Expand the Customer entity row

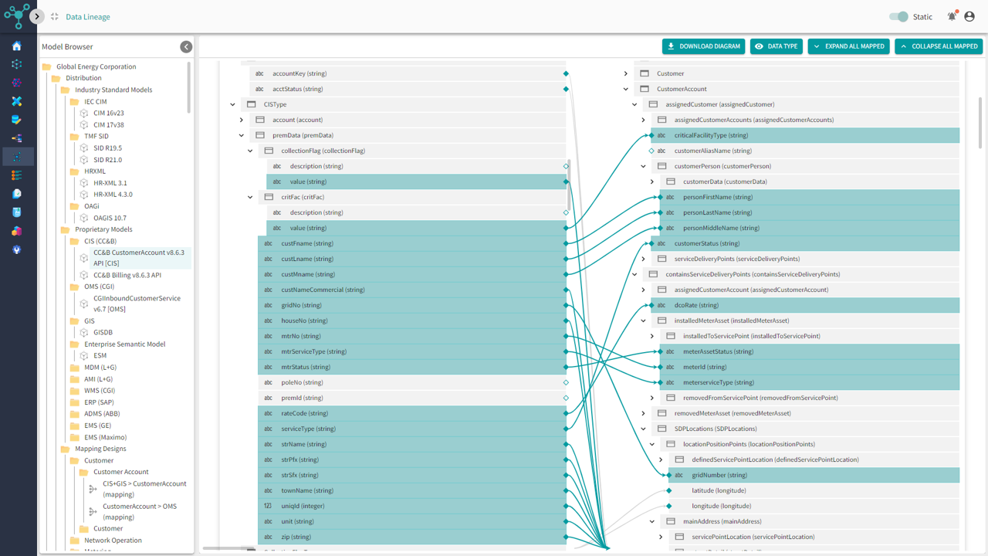626,73
